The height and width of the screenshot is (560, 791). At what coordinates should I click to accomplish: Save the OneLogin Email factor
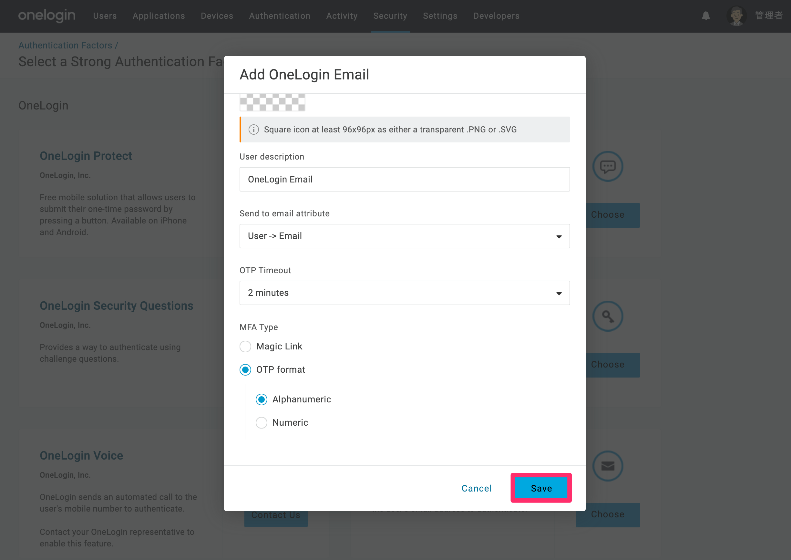pos(541,488)
